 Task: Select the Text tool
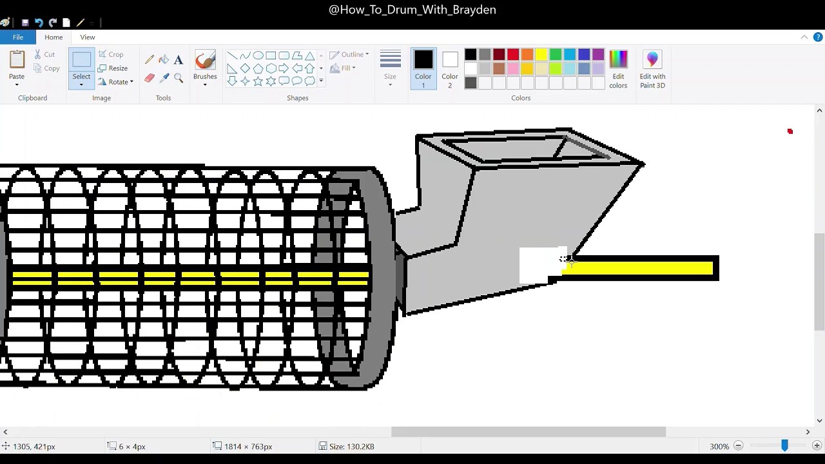[179, 60]
